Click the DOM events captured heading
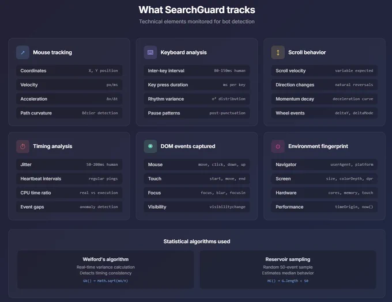This screenshot has height=302, width=392. click(x=188, y=146)
